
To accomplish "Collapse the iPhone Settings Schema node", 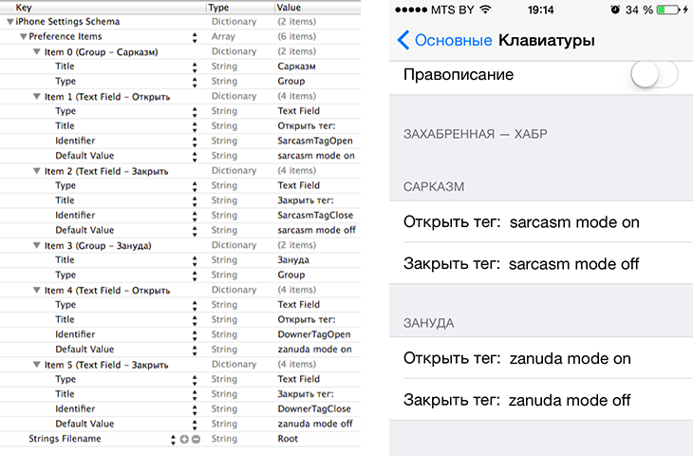I will click(x=9, y=22).
